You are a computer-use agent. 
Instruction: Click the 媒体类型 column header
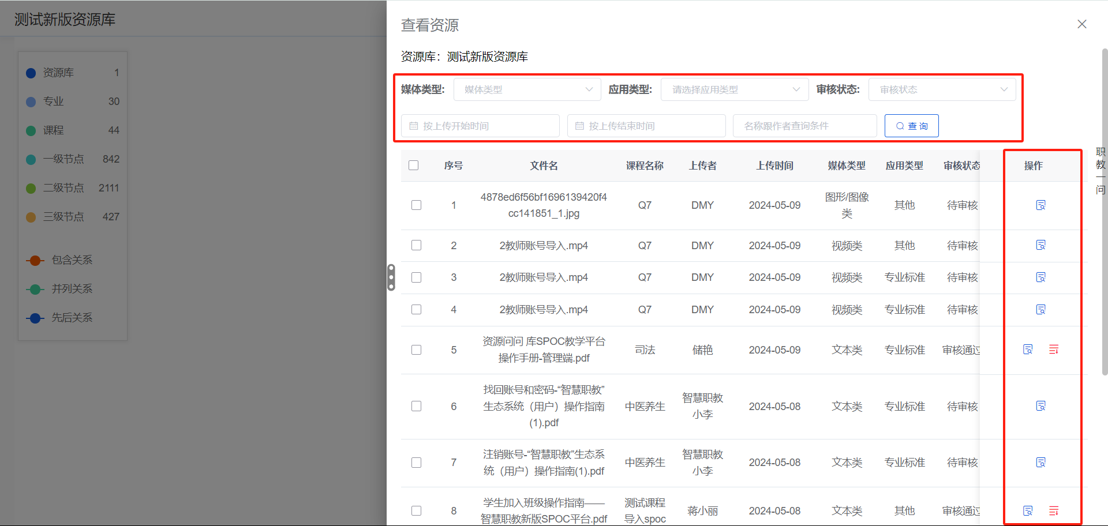pos(847,166)
